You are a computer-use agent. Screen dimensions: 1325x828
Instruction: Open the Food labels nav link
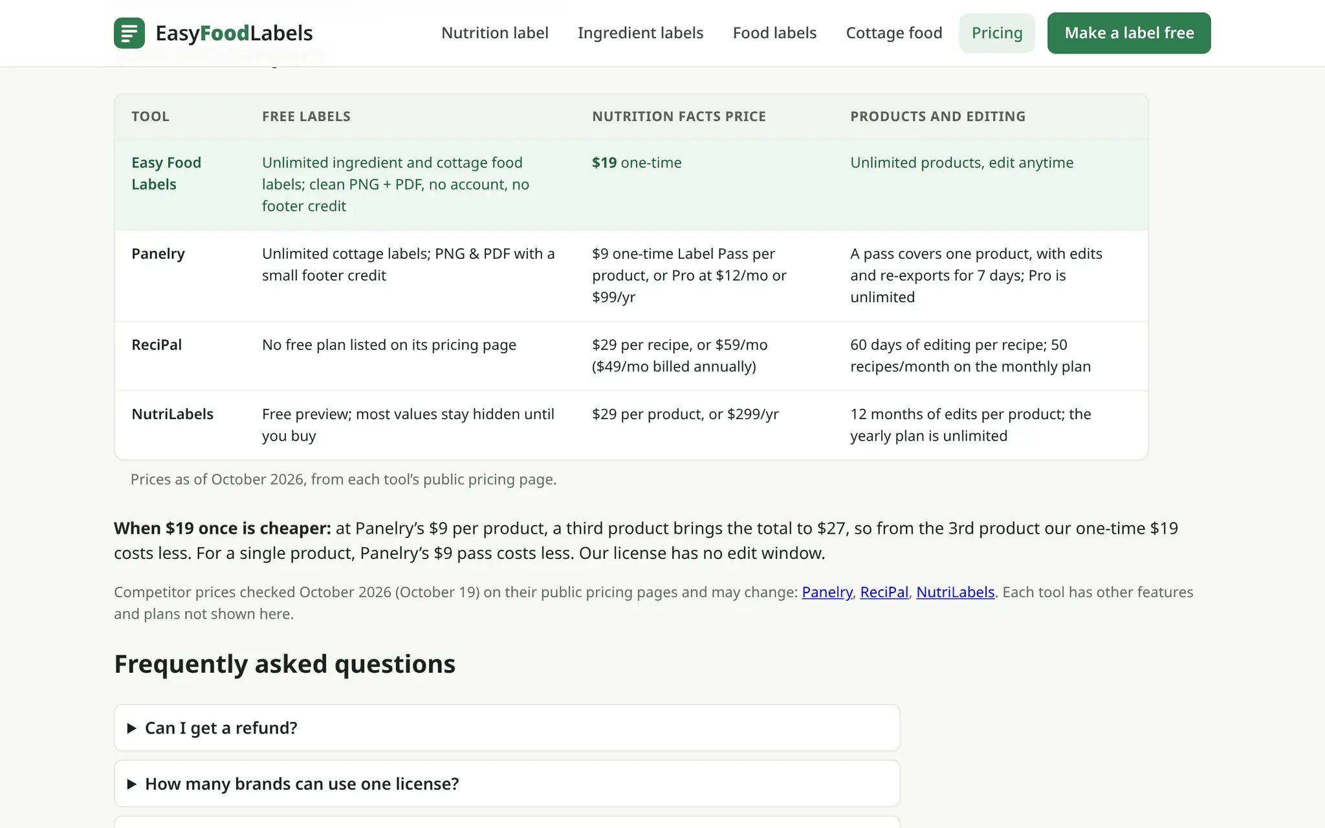tap(774, 33)
